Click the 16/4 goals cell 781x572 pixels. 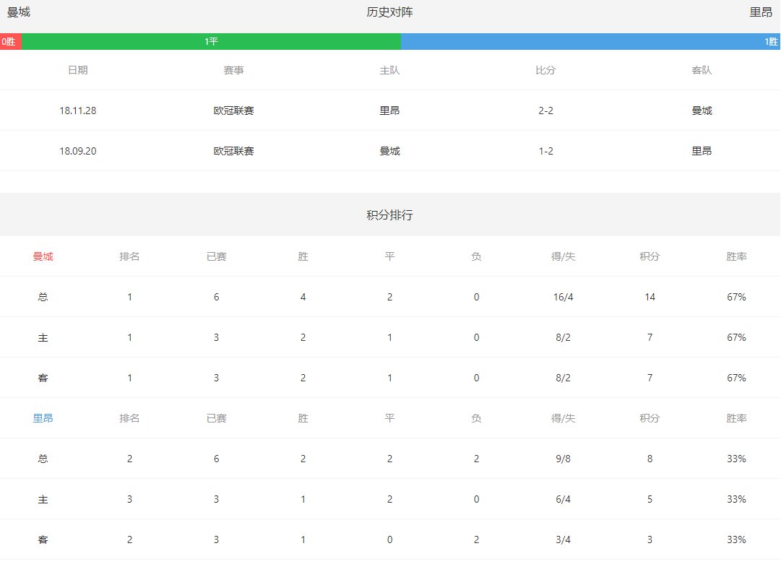563,298
